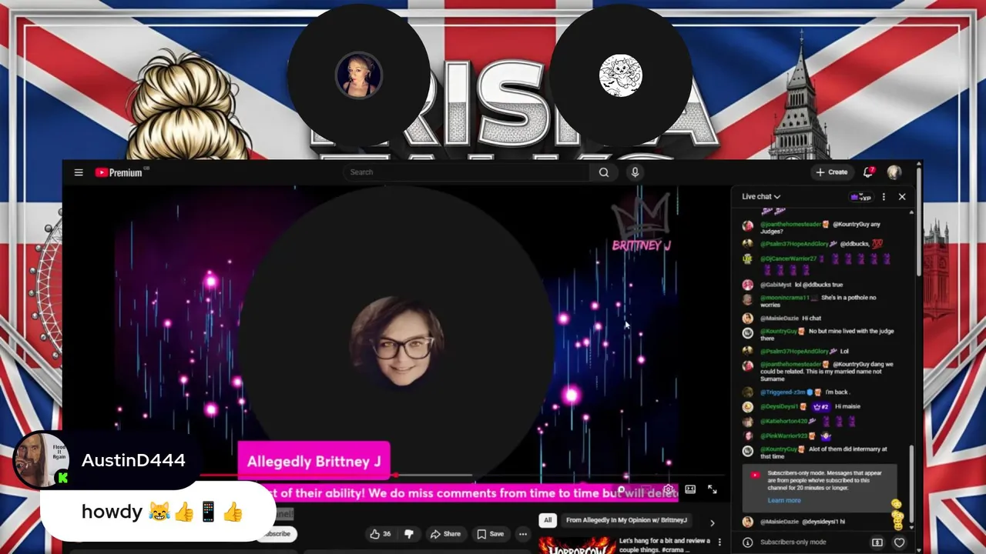Open the XP points badge in chat header
Image resolution: width=986 pixels, height=554 pixels.
click(860, 197)
